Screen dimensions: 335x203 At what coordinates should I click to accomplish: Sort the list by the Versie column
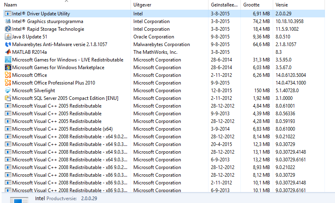click(x=299, y=5)
